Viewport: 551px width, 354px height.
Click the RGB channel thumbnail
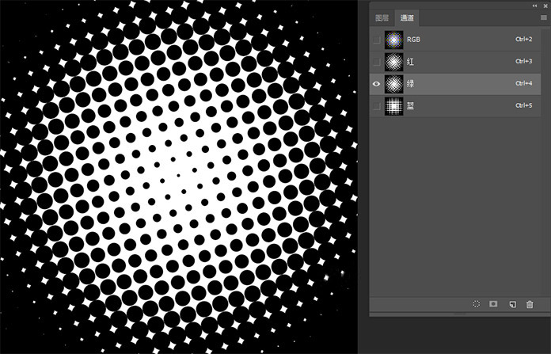(394, 40)
